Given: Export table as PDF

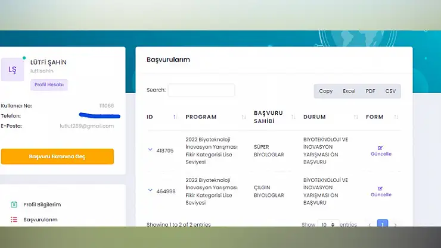Looking at the screenshot, I should pyautogui.click(x=370, y=91).
